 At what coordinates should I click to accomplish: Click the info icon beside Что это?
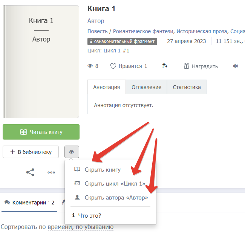(x=73, y=215)
